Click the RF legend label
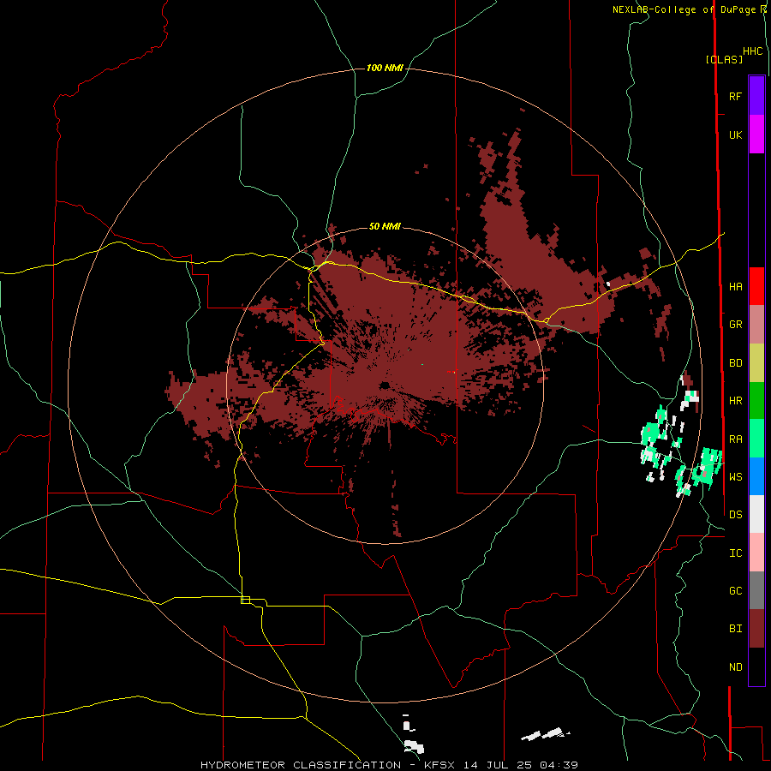The width and height of the screenshot is (771, 771). click(x=735, y=96)
